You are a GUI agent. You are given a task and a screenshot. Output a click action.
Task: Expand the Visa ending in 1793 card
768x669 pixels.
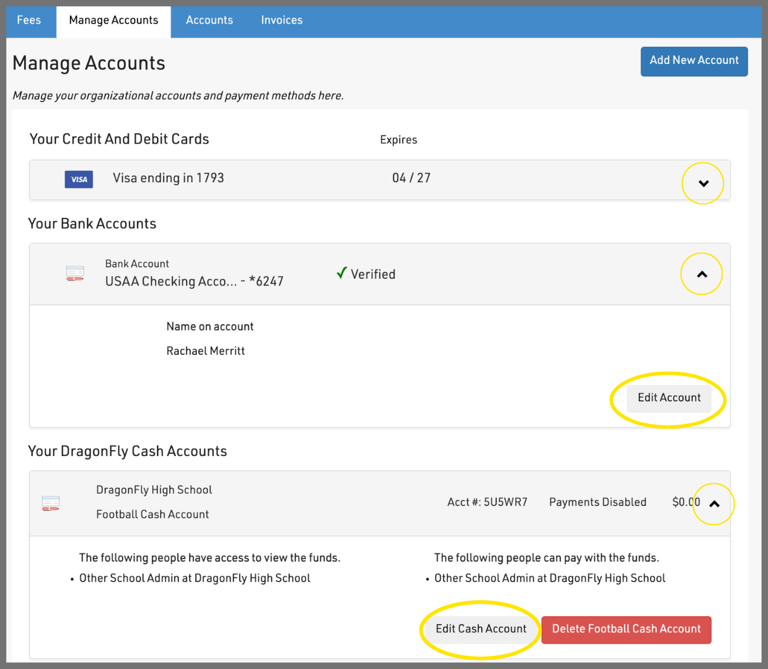pos(703,183)
